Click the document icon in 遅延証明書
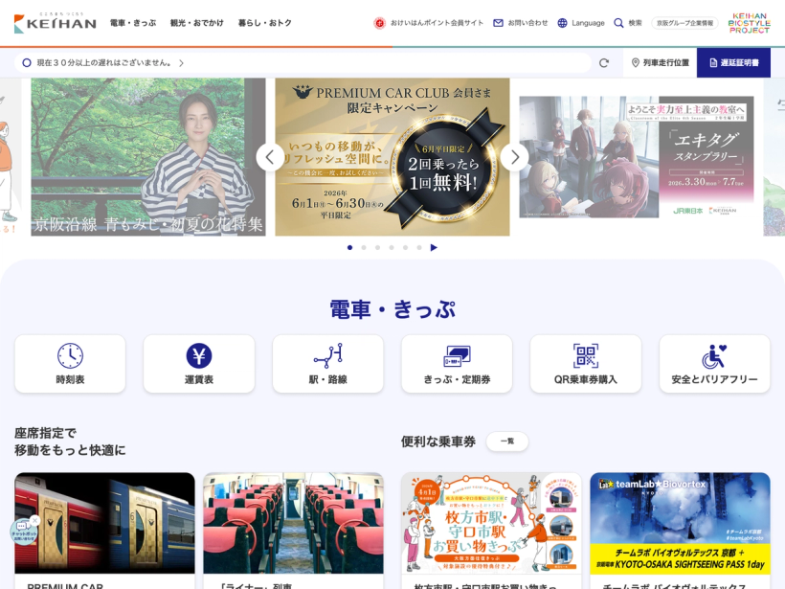 click(713, 62)
